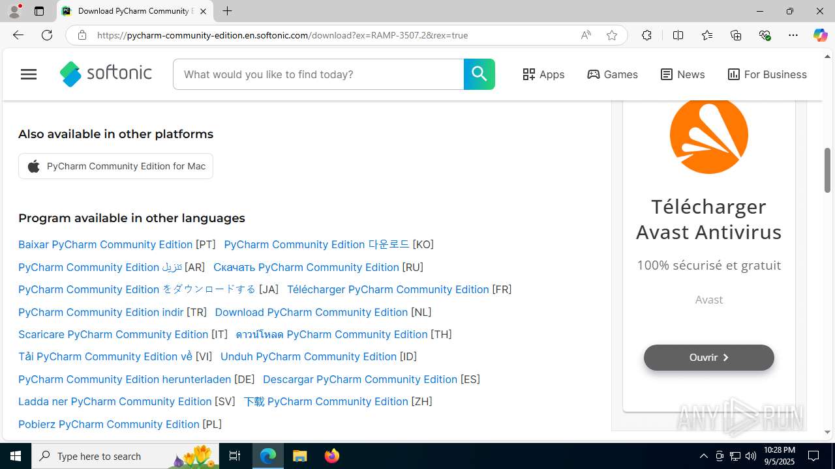The image size is (835, 469).
Task: Open Pobierz PyCharm Community Edition link
Action: click(109, 424)
